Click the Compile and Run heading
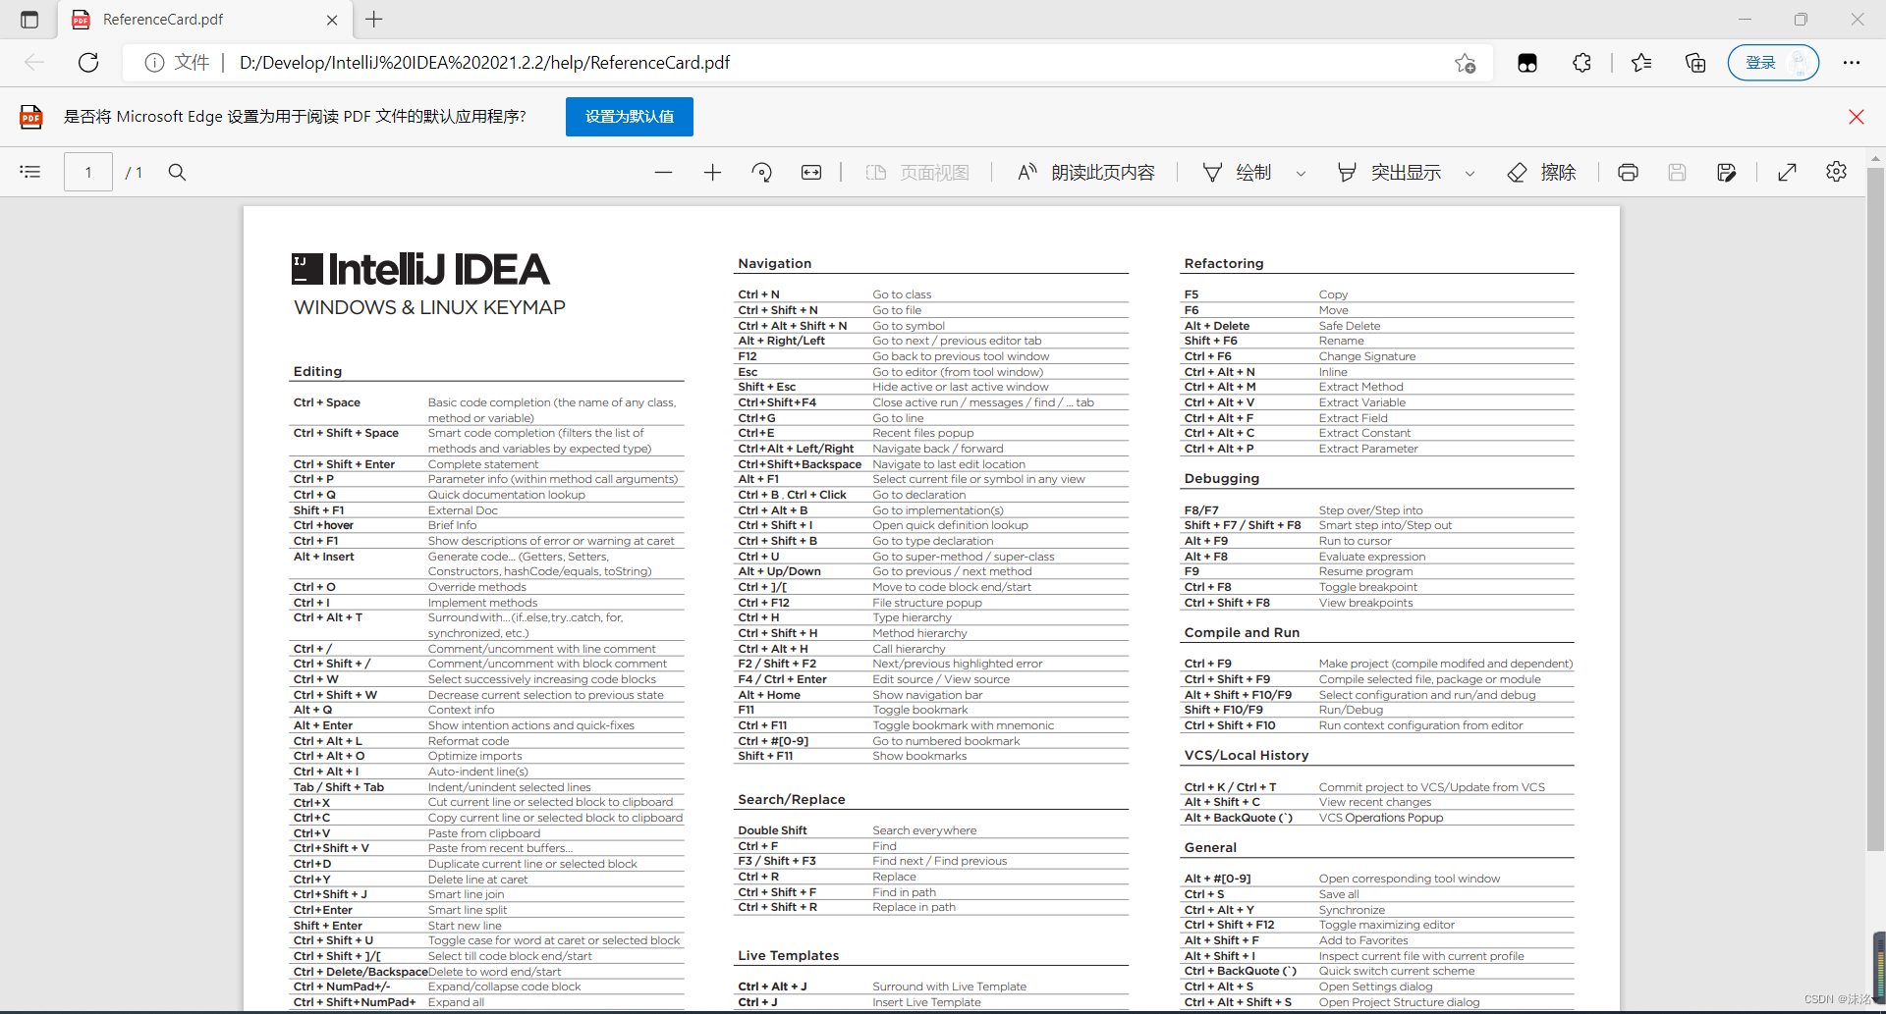Image resolution: width=1886 pixels, height=1014 pixels. (x=1242, y=632)
